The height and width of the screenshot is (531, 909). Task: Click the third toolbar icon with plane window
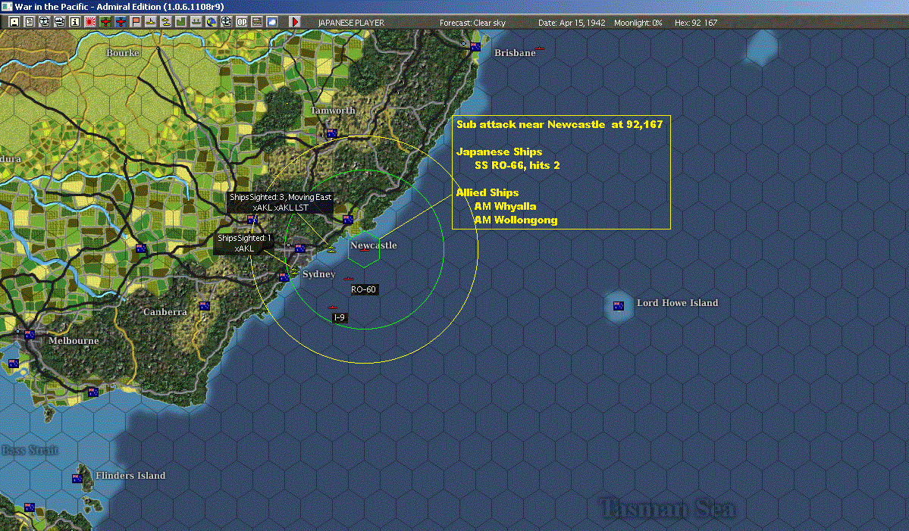(x=45, y=22)
